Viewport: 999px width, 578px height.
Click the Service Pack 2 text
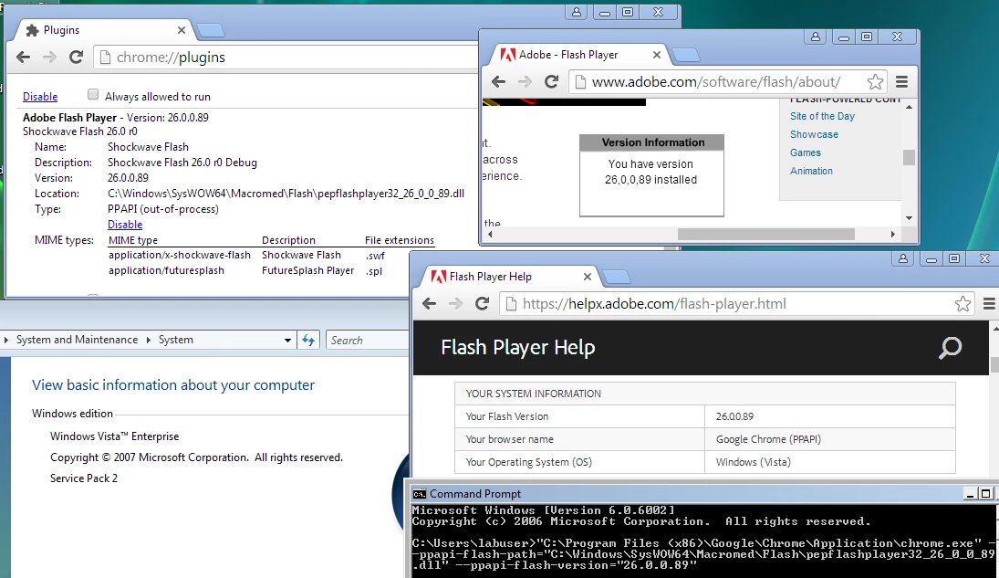(x=84, y=478)
